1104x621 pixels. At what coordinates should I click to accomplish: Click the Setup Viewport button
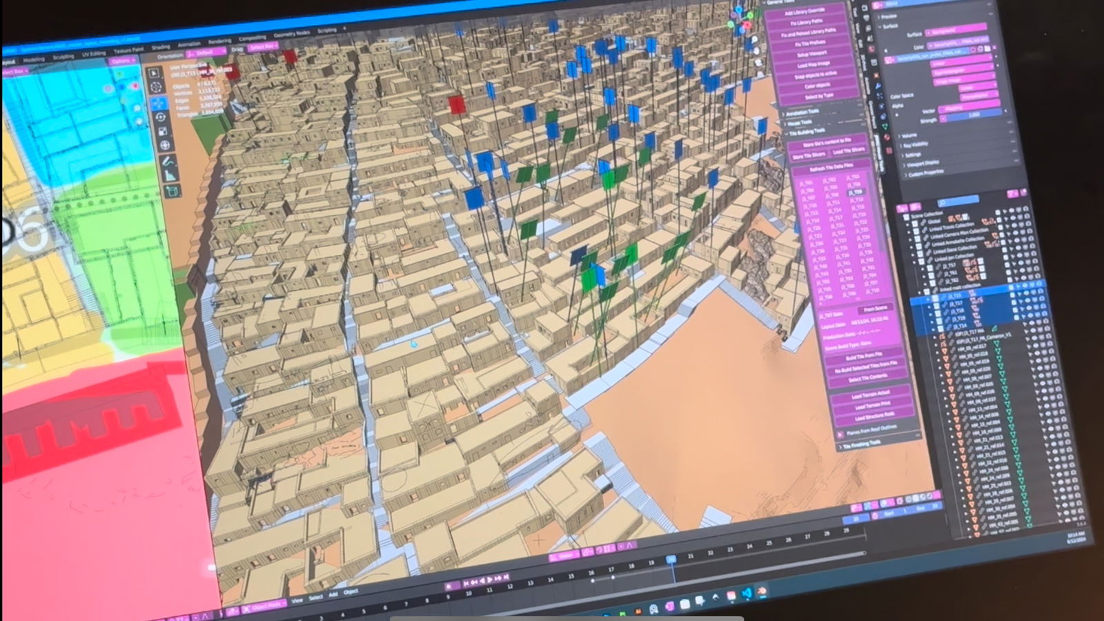coord(811,54)
